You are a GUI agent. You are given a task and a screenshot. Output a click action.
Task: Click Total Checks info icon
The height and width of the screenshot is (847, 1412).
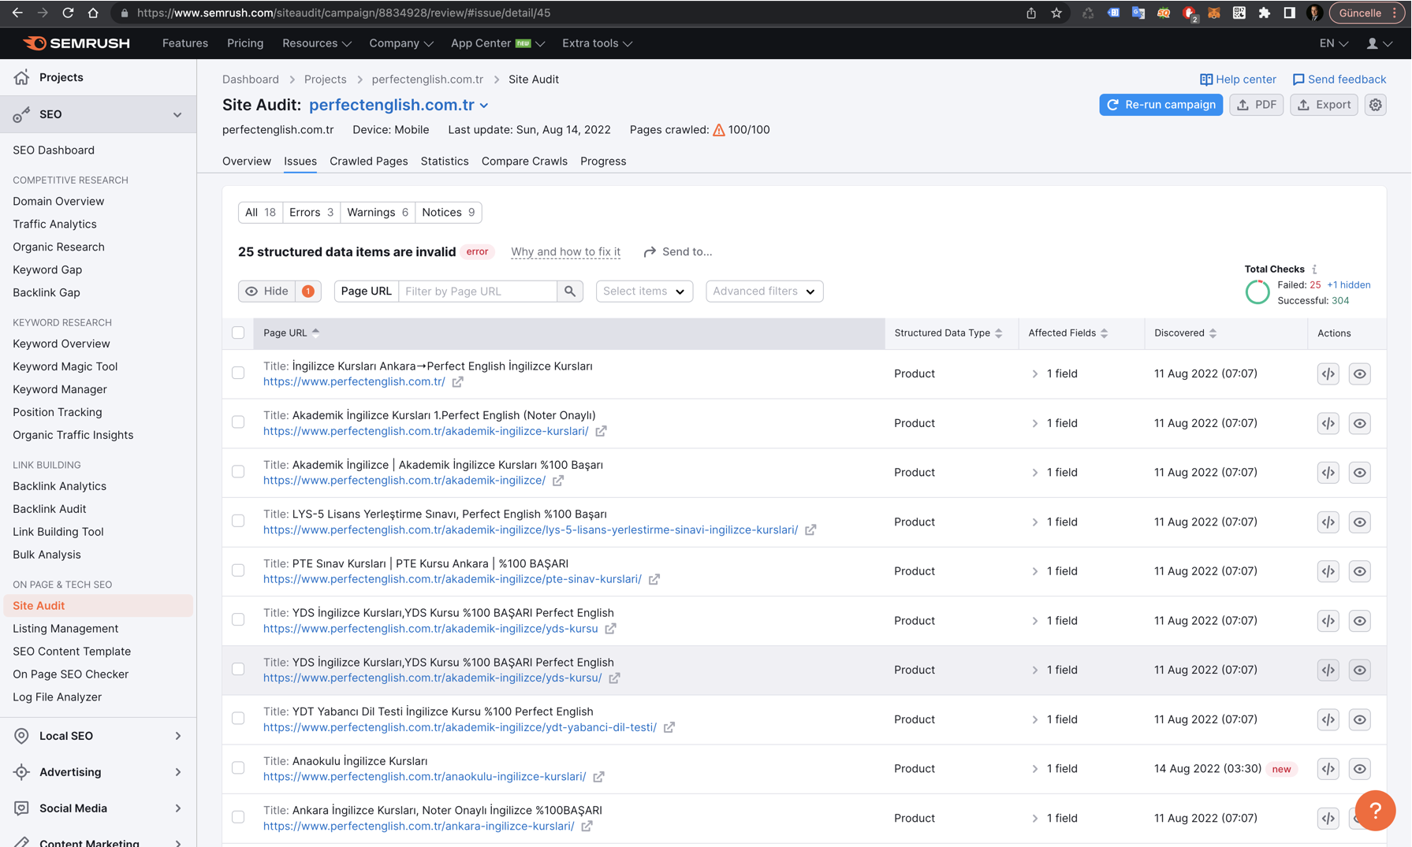(x=1314, y=269)
